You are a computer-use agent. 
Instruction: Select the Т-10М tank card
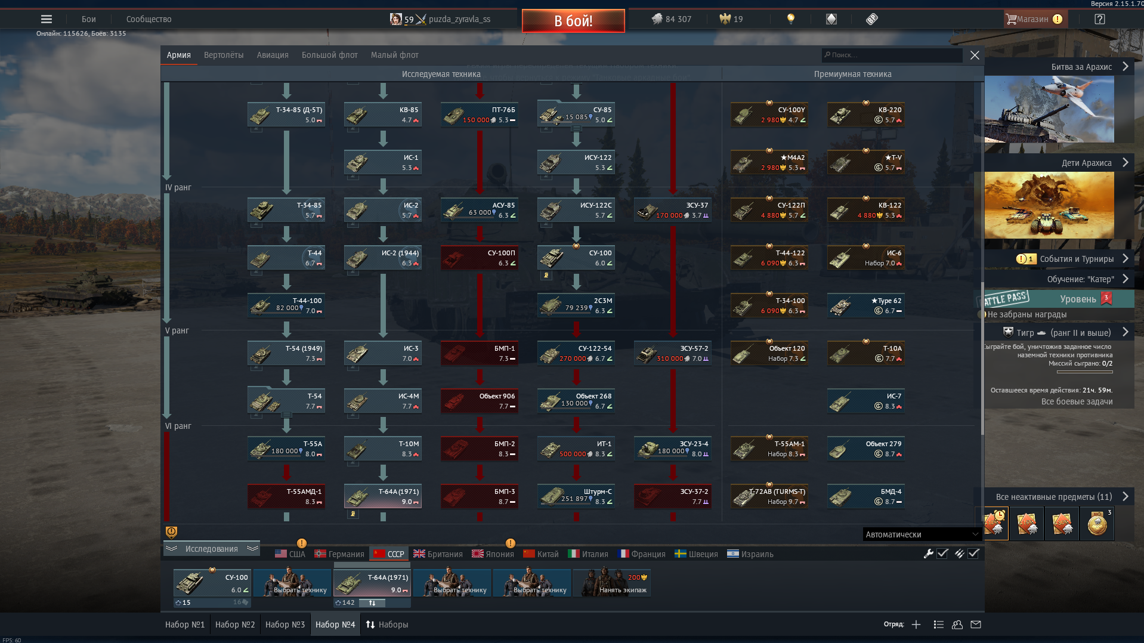[383, 449]
